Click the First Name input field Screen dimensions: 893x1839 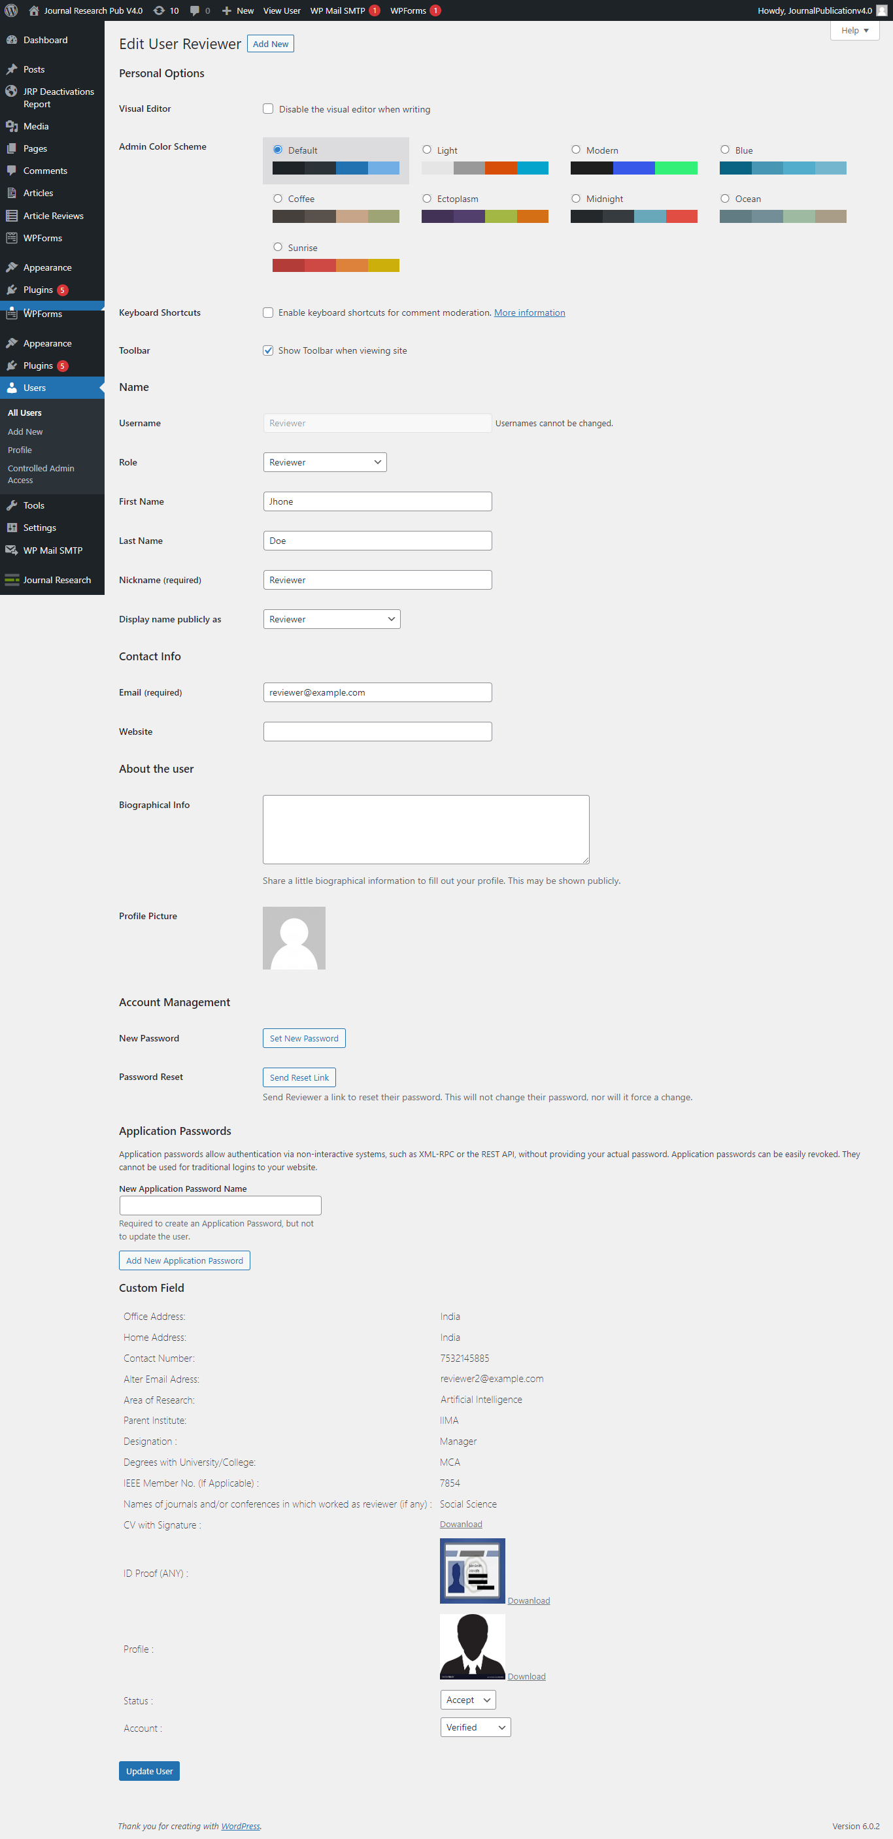tap(378, 501)
